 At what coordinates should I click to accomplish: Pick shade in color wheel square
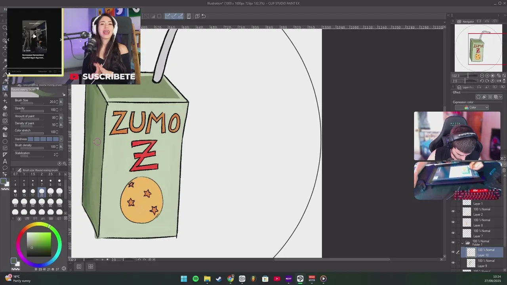click(39, 245)
